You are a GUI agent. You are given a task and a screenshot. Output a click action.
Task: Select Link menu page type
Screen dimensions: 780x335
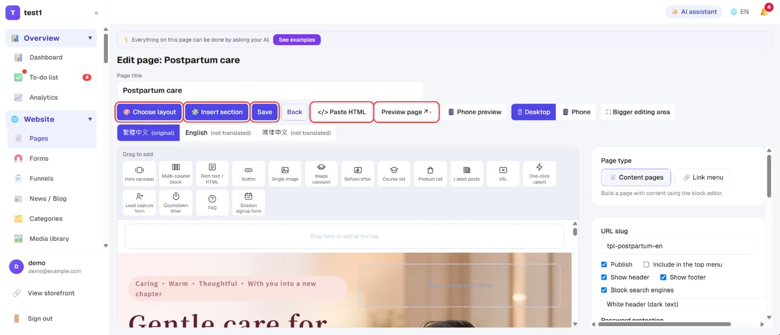pyautogui.click(x=703, y=177)
